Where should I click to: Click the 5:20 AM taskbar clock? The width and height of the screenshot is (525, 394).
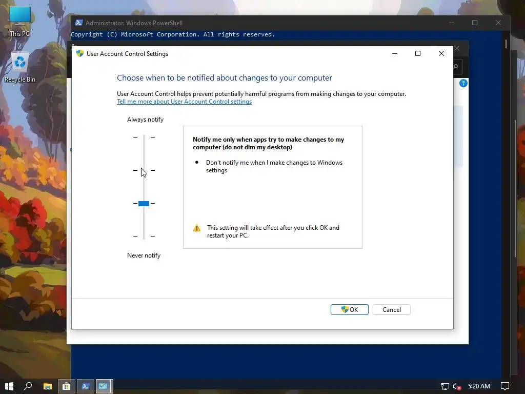pos(479,386)
